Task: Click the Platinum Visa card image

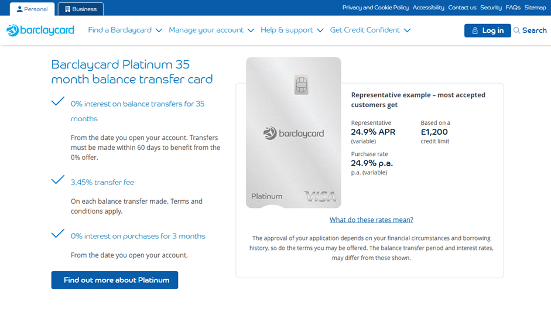Action: [293, 133]
